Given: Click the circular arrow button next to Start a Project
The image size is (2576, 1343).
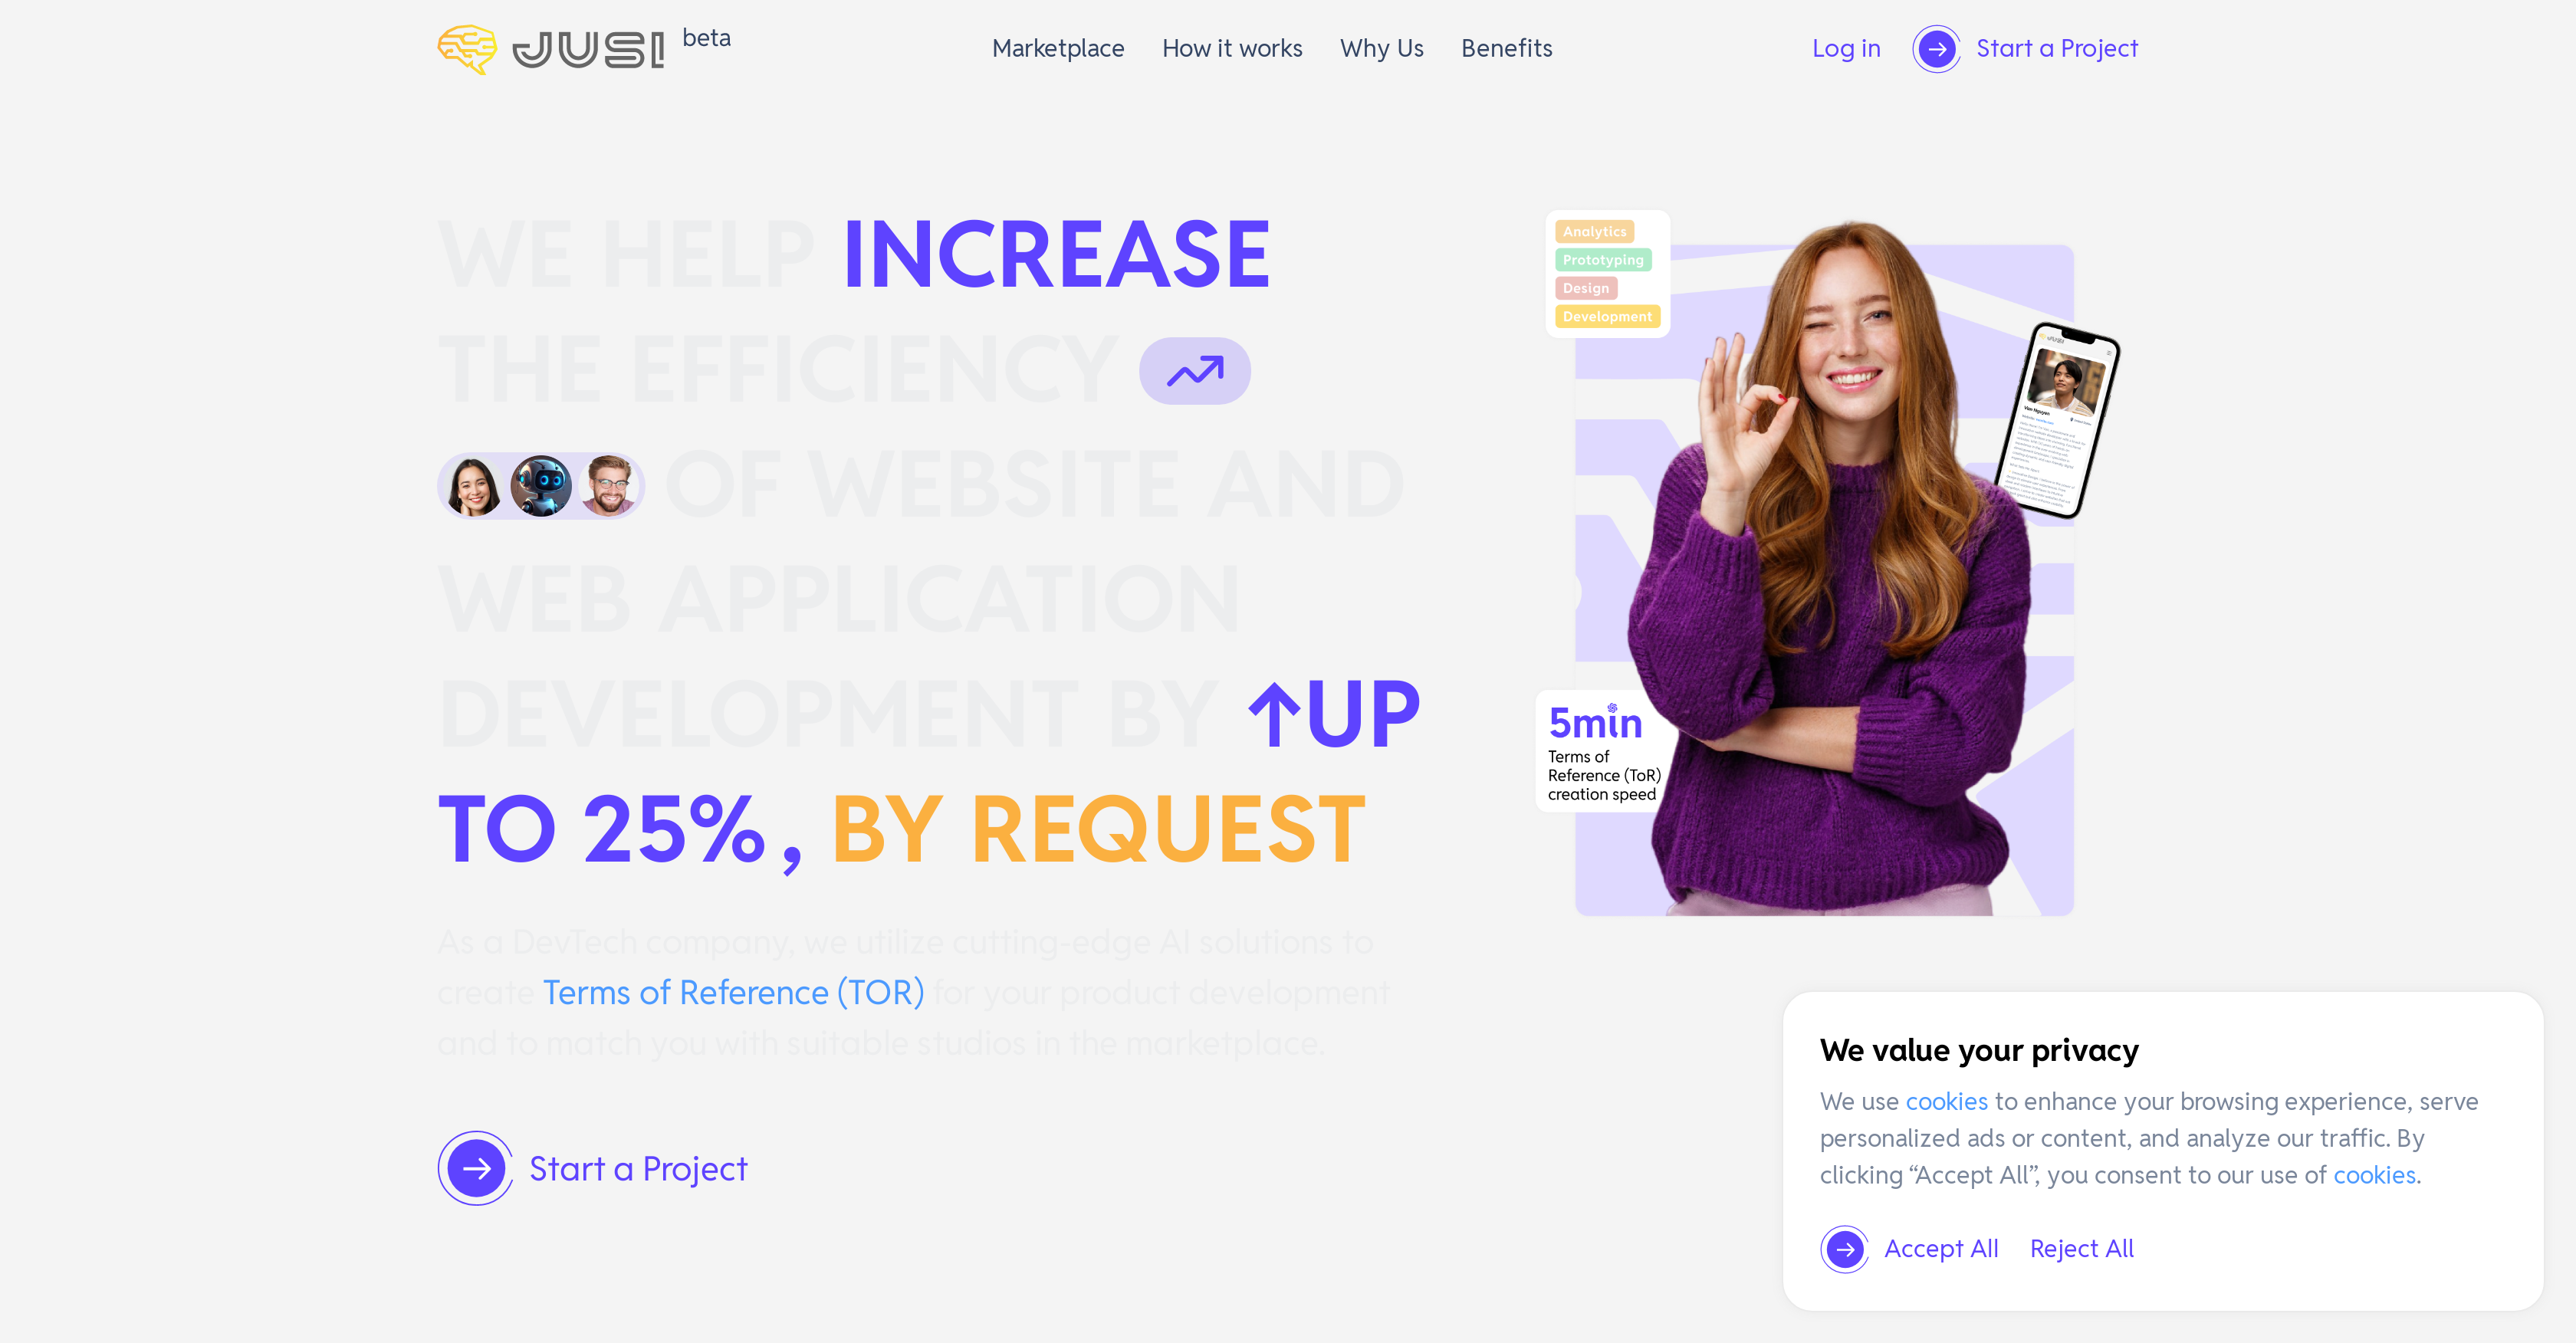Looking at the screenshot, I should [x=1937, y=48].
